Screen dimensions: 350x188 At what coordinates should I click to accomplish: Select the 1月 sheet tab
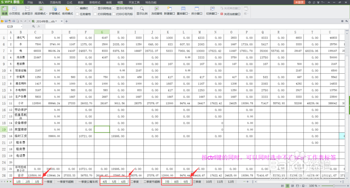18,182
